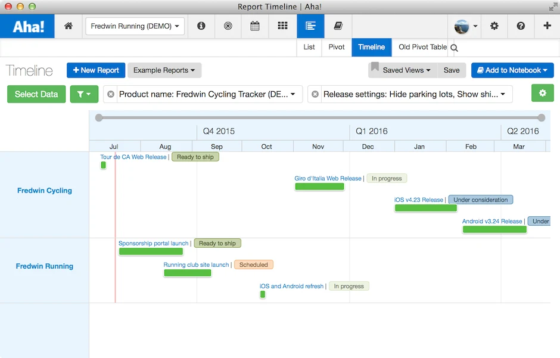Click the Giro d'Italia Web Release bar

tap(319, 186)
